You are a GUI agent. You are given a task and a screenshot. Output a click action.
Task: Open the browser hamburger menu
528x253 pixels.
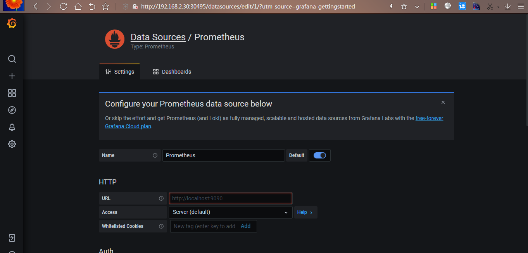pos(521,7)
